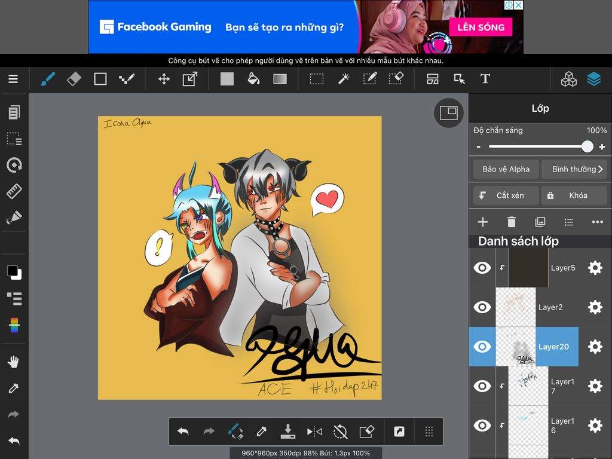The image size is (612, 459).
Task: Increase opacity with the plus button
Action: (x=602, y=147)
